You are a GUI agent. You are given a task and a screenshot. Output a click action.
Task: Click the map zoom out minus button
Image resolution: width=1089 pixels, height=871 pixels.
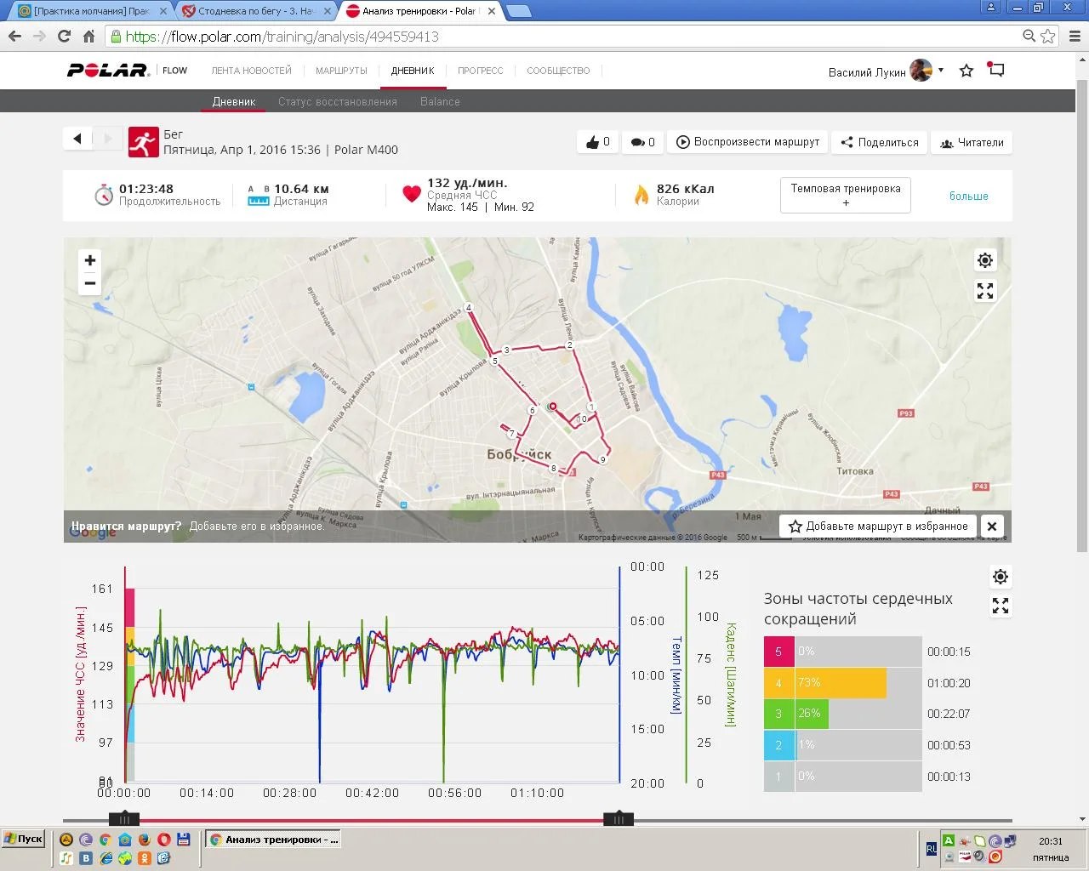[x=90, y=283]
